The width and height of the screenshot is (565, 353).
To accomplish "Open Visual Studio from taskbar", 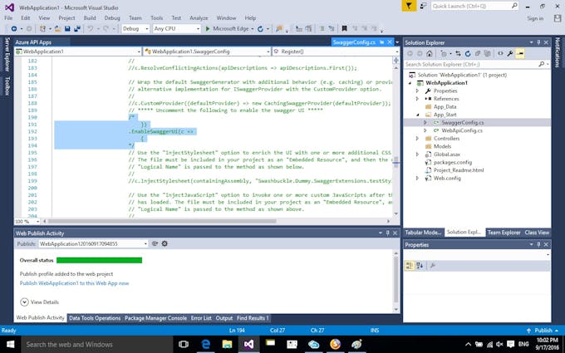I will pos(248,345).
